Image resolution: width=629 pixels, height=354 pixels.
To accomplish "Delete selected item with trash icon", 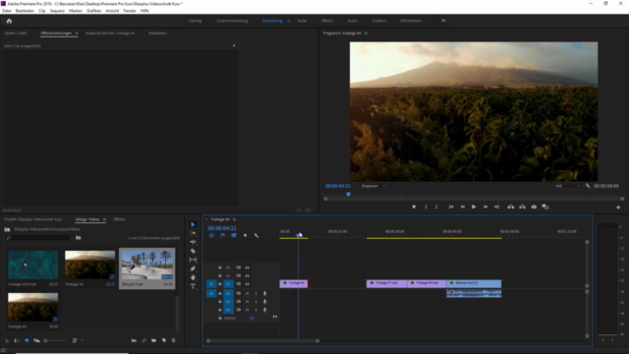I will click(173, 340).
